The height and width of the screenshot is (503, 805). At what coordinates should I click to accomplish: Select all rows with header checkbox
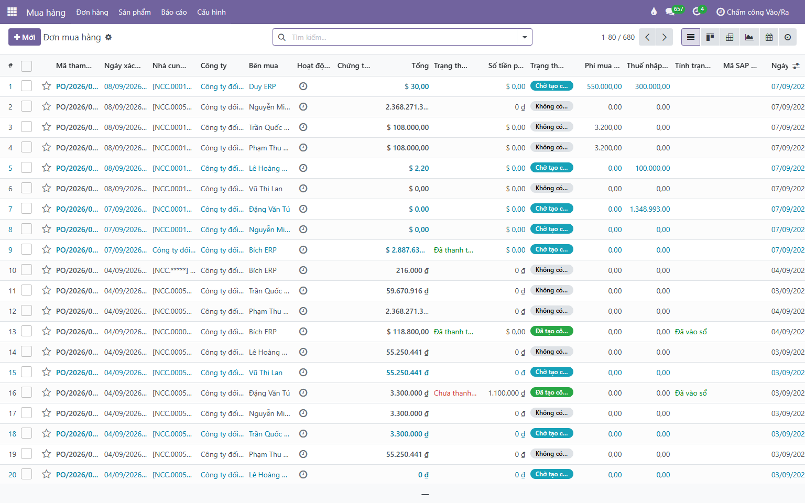27,66
